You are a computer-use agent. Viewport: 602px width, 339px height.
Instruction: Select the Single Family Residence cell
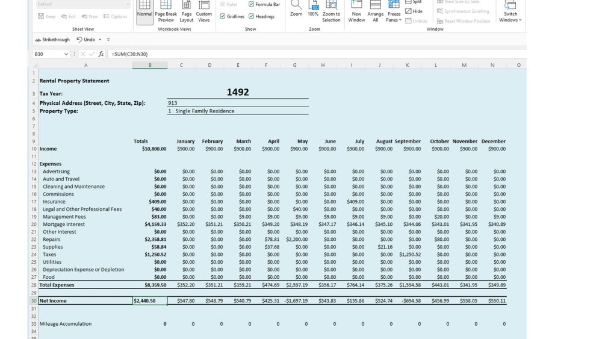[x=238, y=111]
